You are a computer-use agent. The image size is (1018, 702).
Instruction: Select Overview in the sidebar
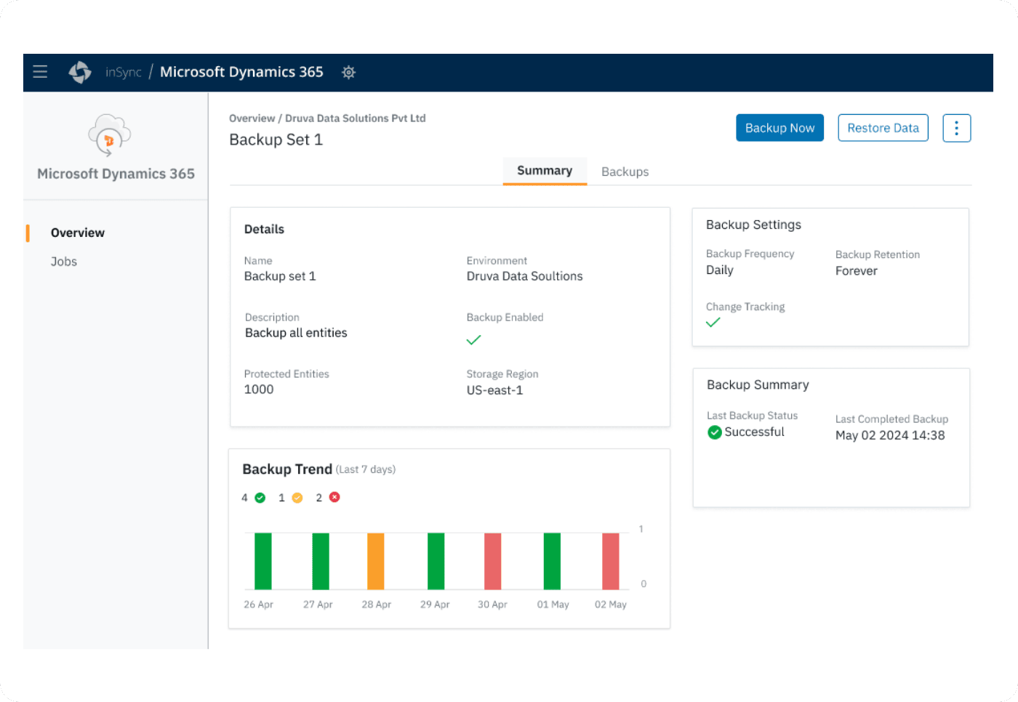(x=78, y=233)
